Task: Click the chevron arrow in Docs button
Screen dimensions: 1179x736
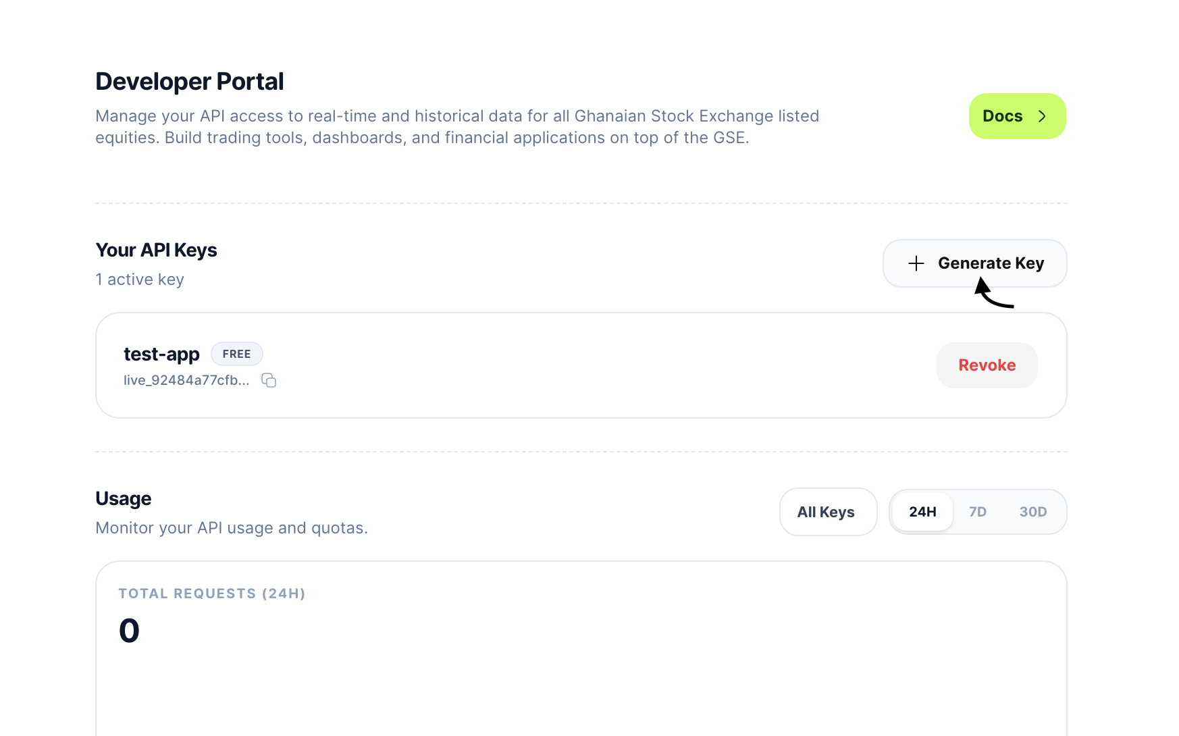Action: pyautogui.click(x=1042, y=116)
